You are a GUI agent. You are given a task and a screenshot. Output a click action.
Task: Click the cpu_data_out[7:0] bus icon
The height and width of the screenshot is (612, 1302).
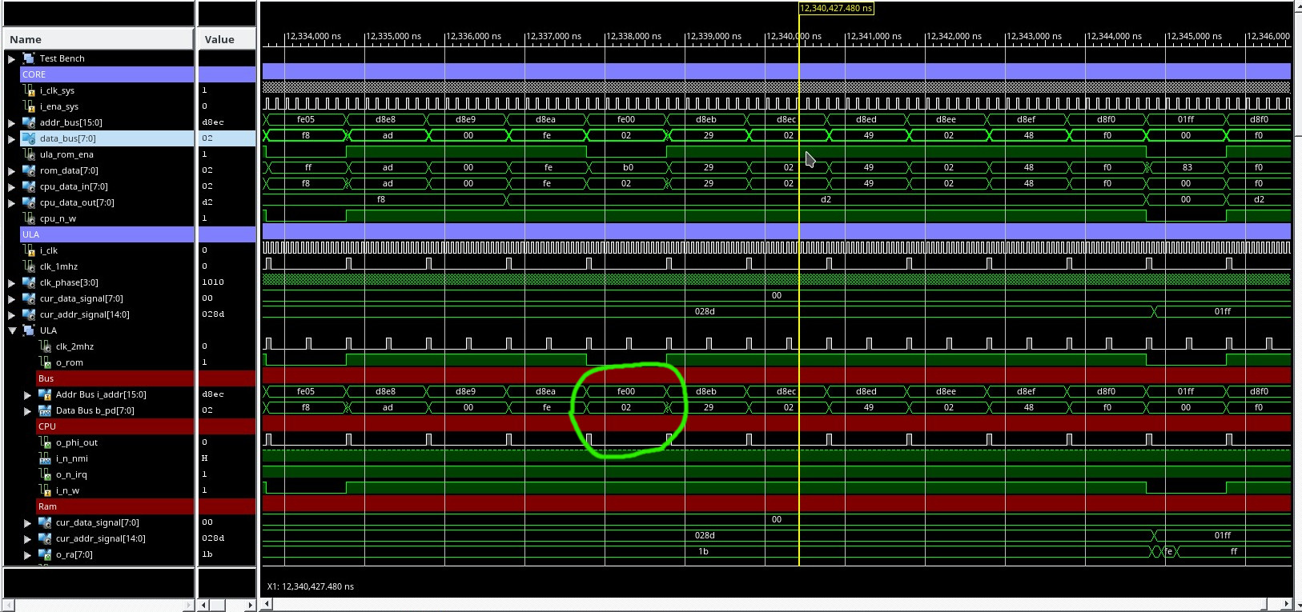click(x=29, y=202)
